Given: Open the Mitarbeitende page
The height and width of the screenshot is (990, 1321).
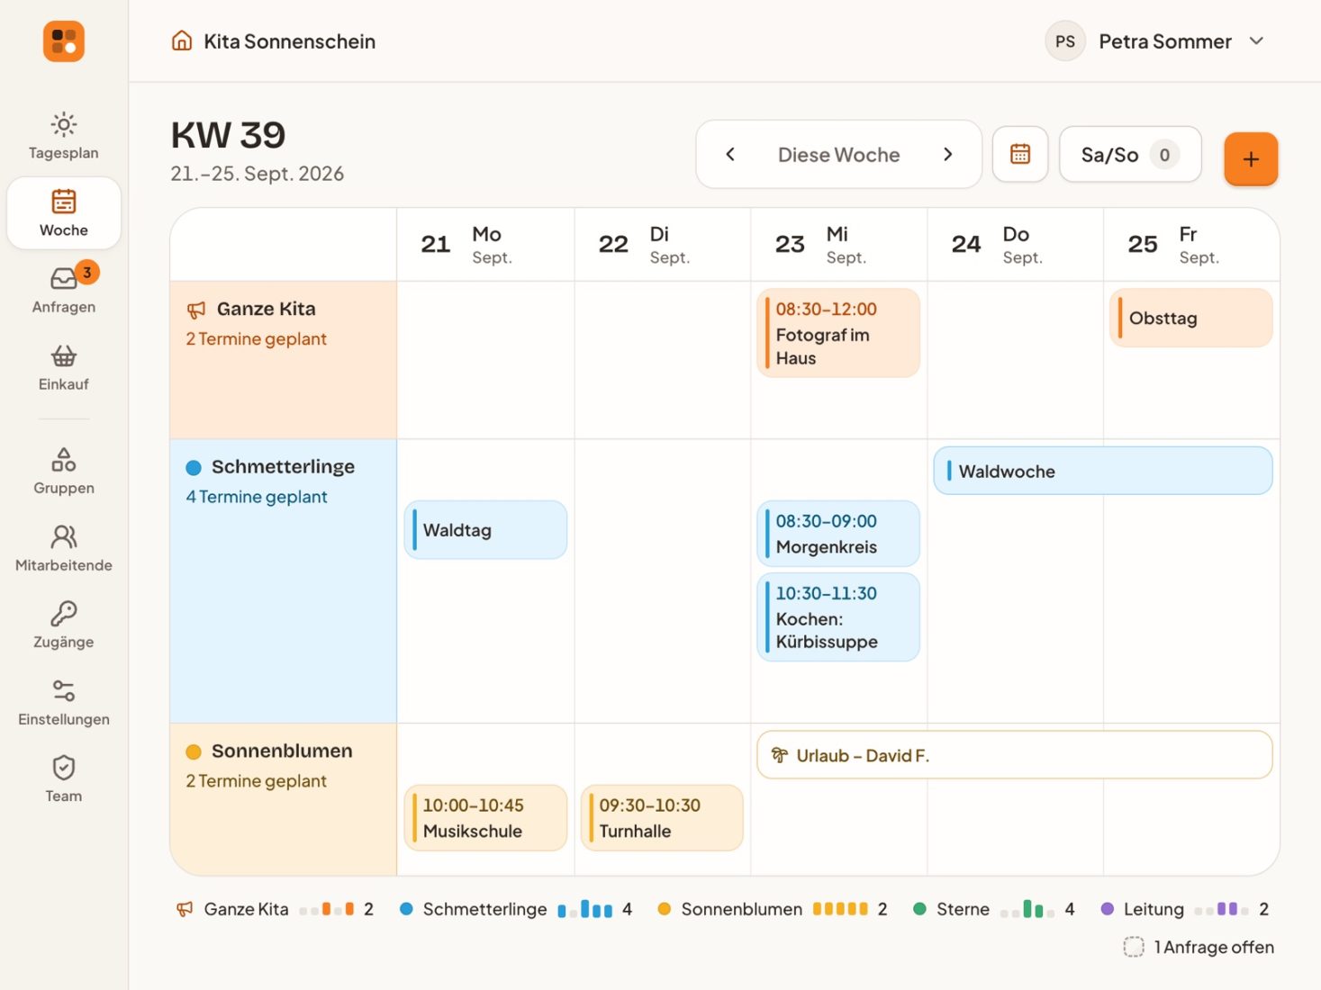Looking at the screenshot, I should 63,549.
